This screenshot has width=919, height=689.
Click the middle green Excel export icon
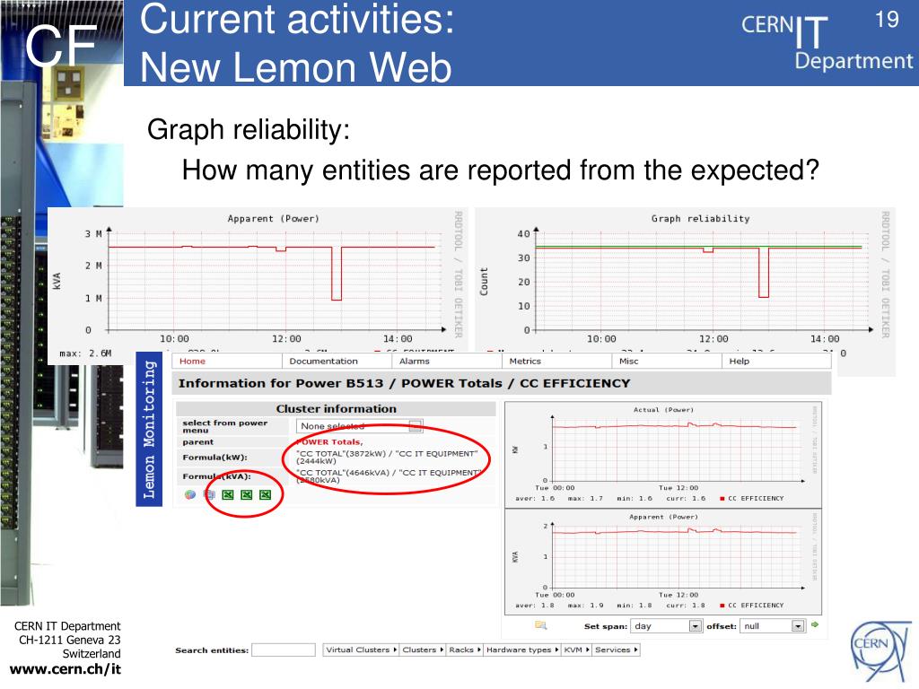click(x=247, y=495)
